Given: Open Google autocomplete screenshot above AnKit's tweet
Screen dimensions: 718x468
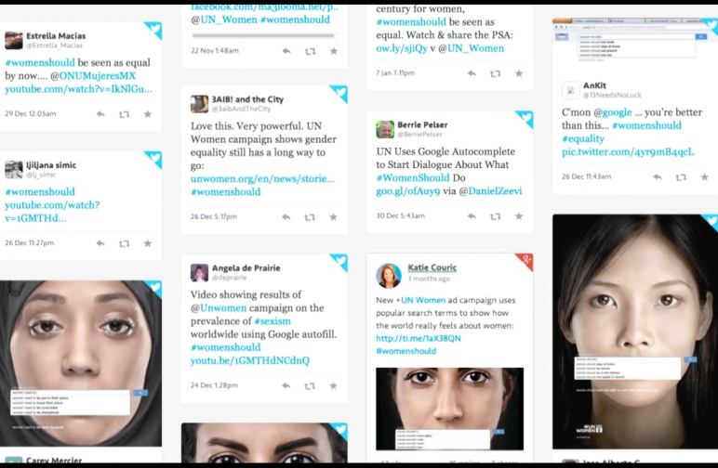Looking at the screenshot, I should tap(634, 43).
